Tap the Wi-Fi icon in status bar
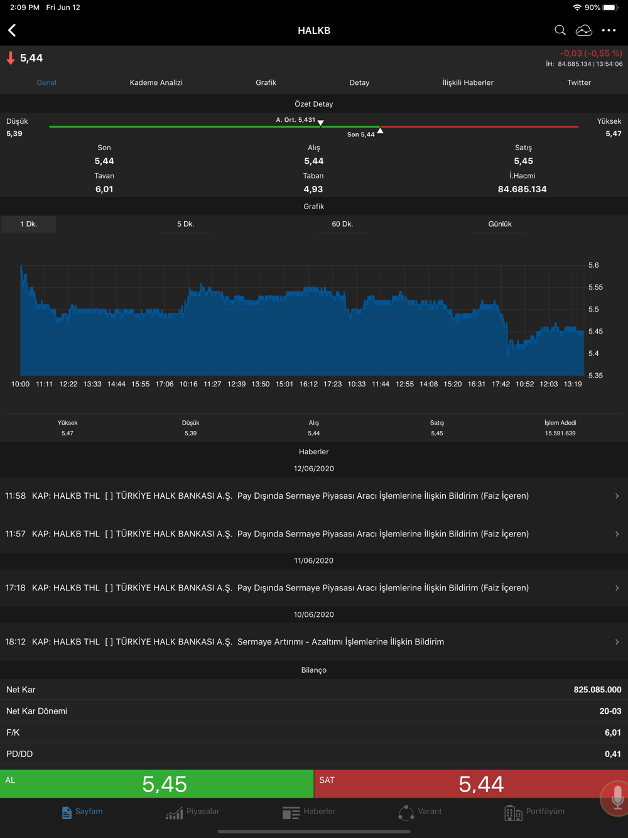This screenshot has width=628, height=838. (577, 8)
